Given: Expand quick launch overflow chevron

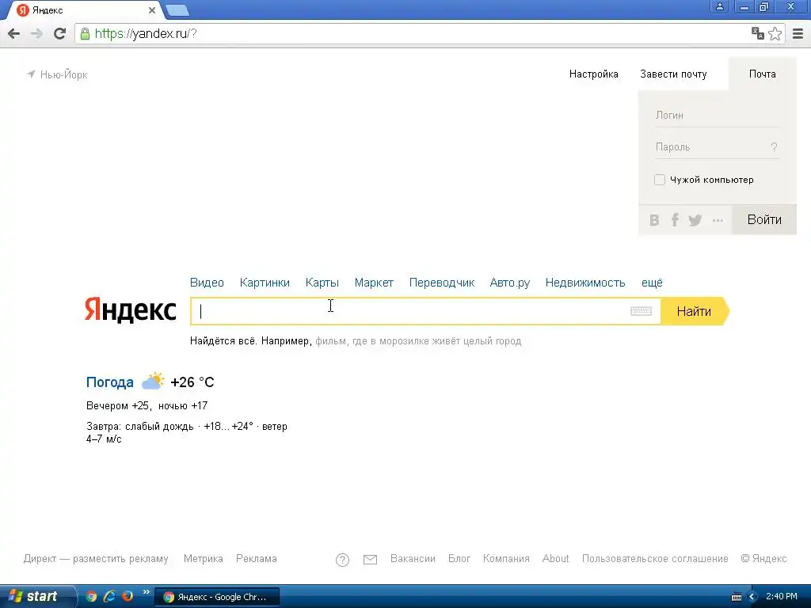Looking at the screenshot, I should (x=146, y=592).
